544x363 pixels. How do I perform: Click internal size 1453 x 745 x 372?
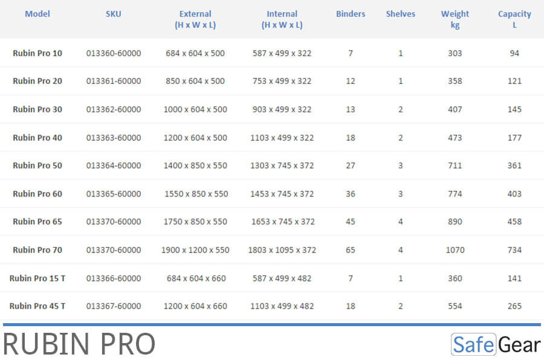(282, 194)
